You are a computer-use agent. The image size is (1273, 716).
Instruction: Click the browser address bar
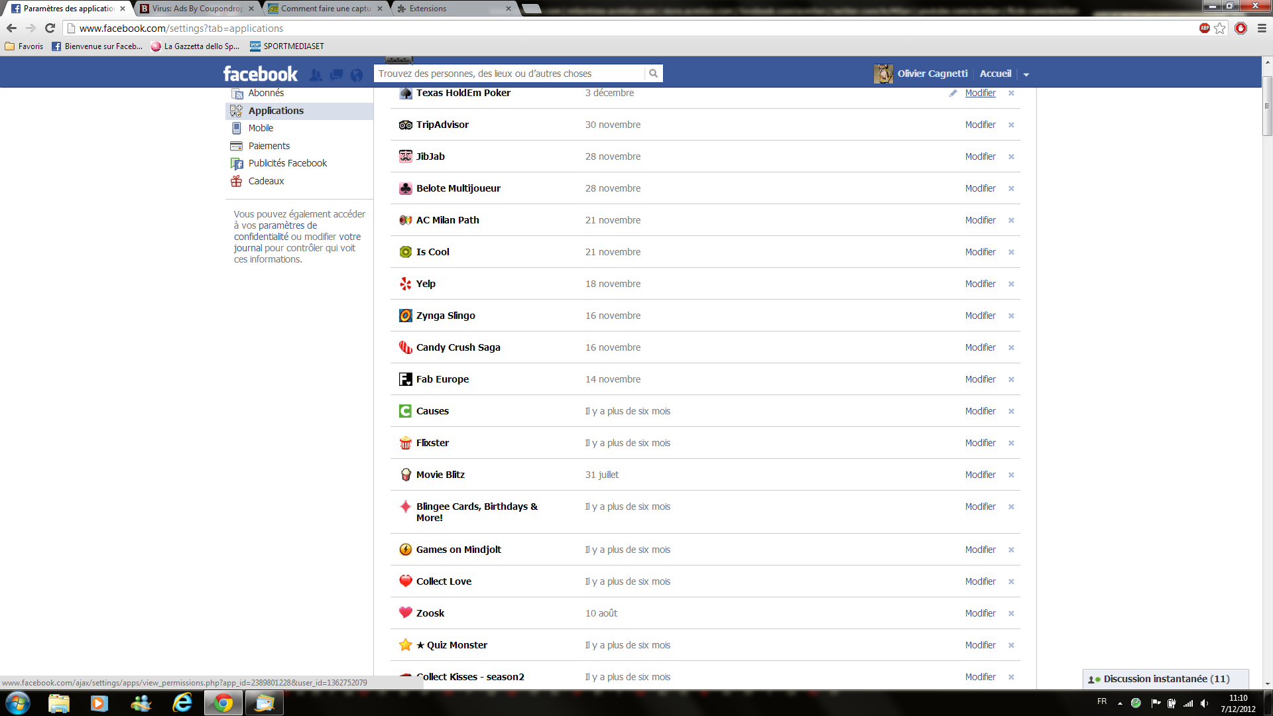click(x=630, y=28)
